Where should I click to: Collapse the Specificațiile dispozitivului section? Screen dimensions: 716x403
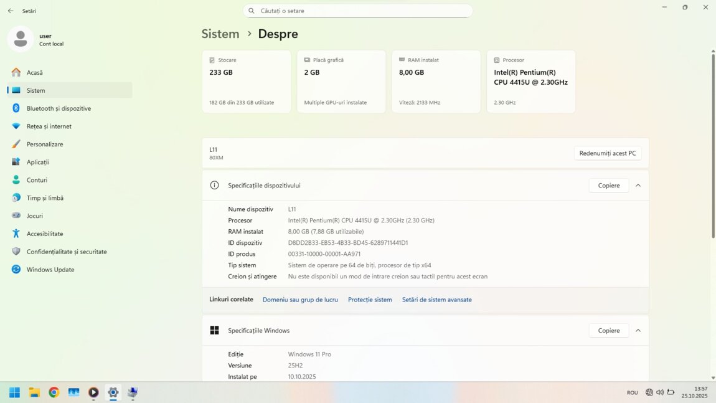click(638, 186)
